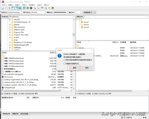Image resolution: width=149 pixels, height=119 pixels.
Task: Click the local tree vertical scrollbar thumb
Action: 74,35
